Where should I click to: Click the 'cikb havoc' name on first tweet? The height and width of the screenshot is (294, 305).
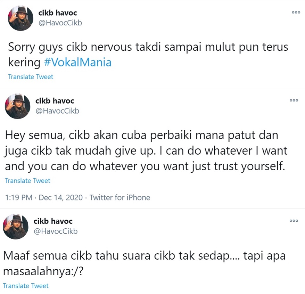pyautogui.click(x=58, y=13)
